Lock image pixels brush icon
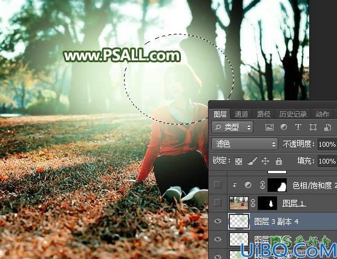337x259 pixels. tap(252, 161)
